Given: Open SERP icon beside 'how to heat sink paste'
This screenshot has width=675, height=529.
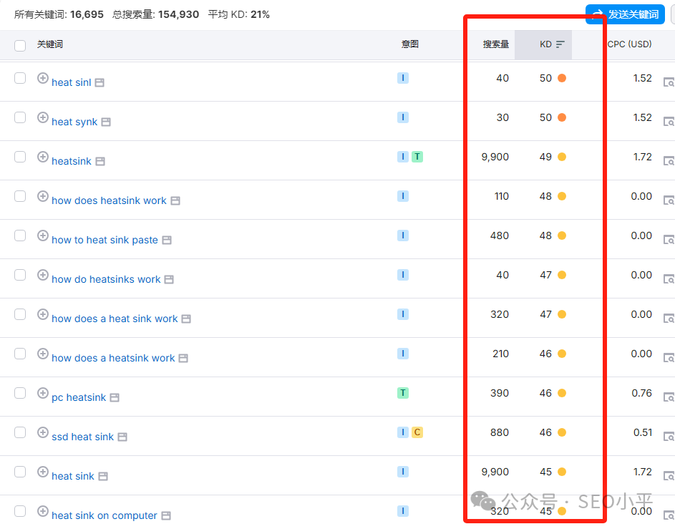Looking at the screenshot, I should 167,241.
